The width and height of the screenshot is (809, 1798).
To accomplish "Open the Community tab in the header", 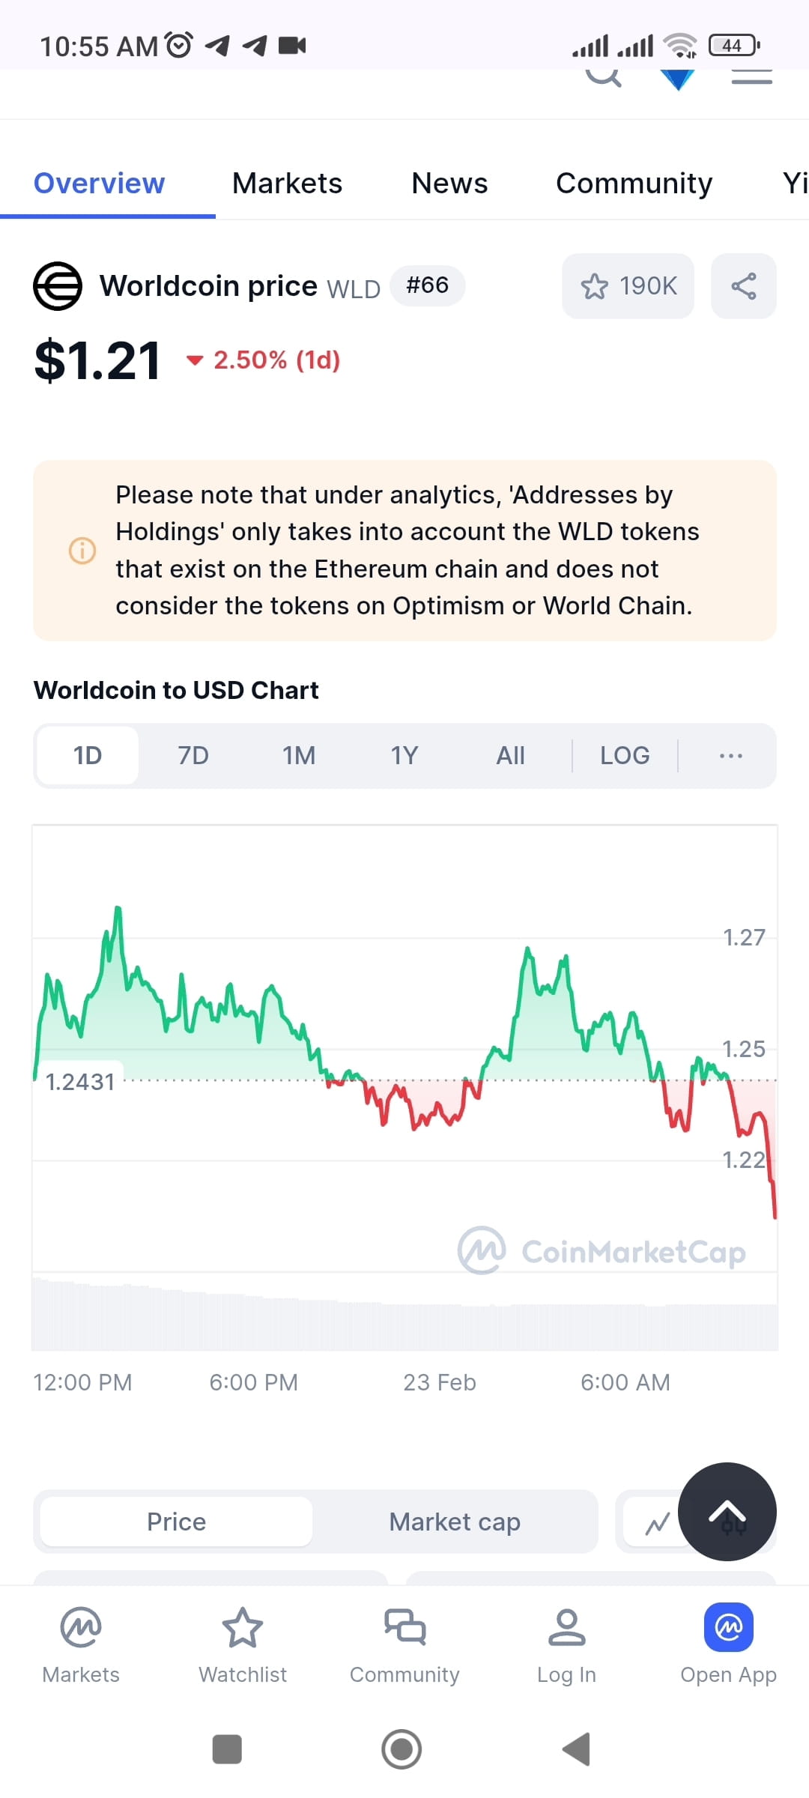I will [x=634, y=183].
